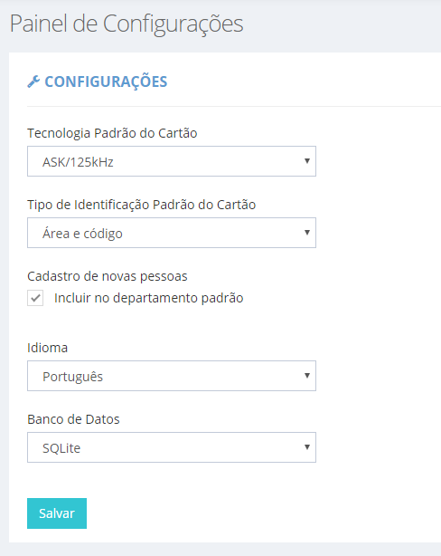Click the Incluir no departamento padrão label text
Image resolution: width=441 pixels, height=556 pixels.
[148, 298]
